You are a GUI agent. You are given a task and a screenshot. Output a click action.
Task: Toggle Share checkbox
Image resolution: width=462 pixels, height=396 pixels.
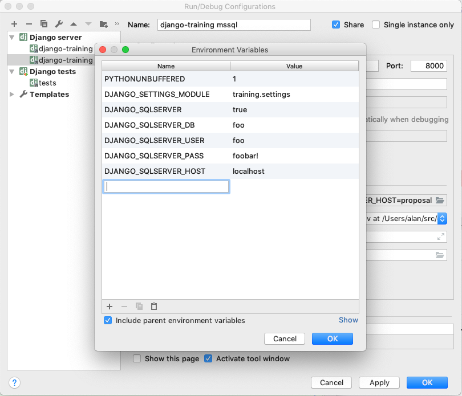(x=336, y=25)
